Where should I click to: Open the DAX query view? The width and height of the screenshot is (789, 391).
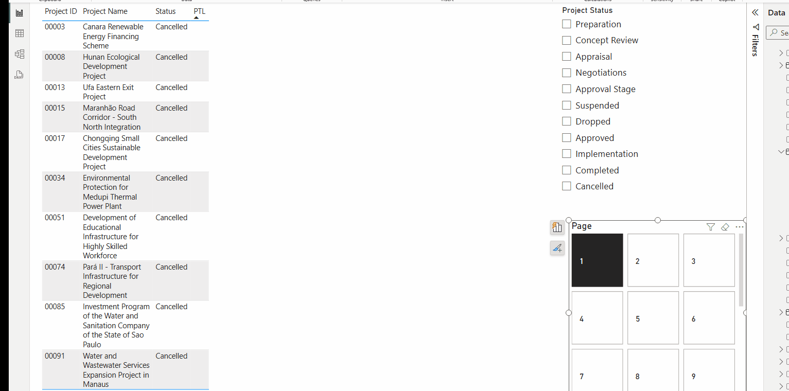(x=20, y=75)
